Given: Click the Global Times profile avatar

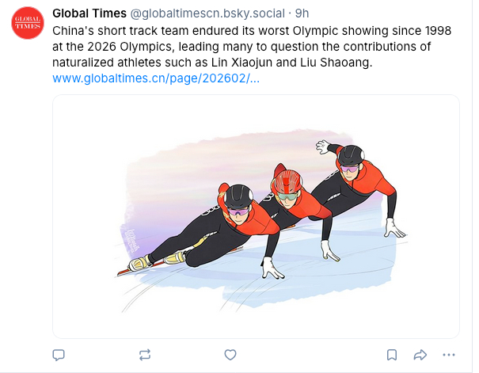Looking at the screenshot, I should pyautogui.click(x=28, y=23).
